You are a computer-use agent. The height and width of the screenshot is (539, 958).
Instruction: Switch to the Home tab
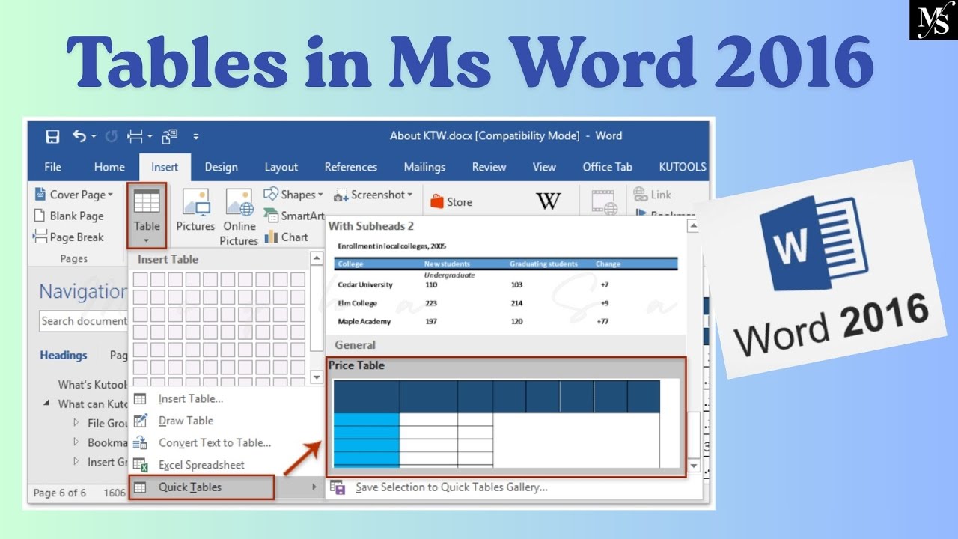point(109,167)
